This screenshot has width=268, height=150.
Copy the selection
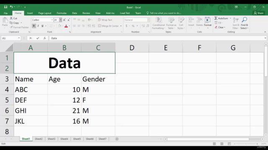14,23
